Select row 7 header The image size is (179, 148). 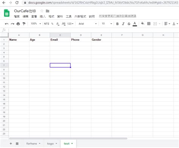(4, 65)
